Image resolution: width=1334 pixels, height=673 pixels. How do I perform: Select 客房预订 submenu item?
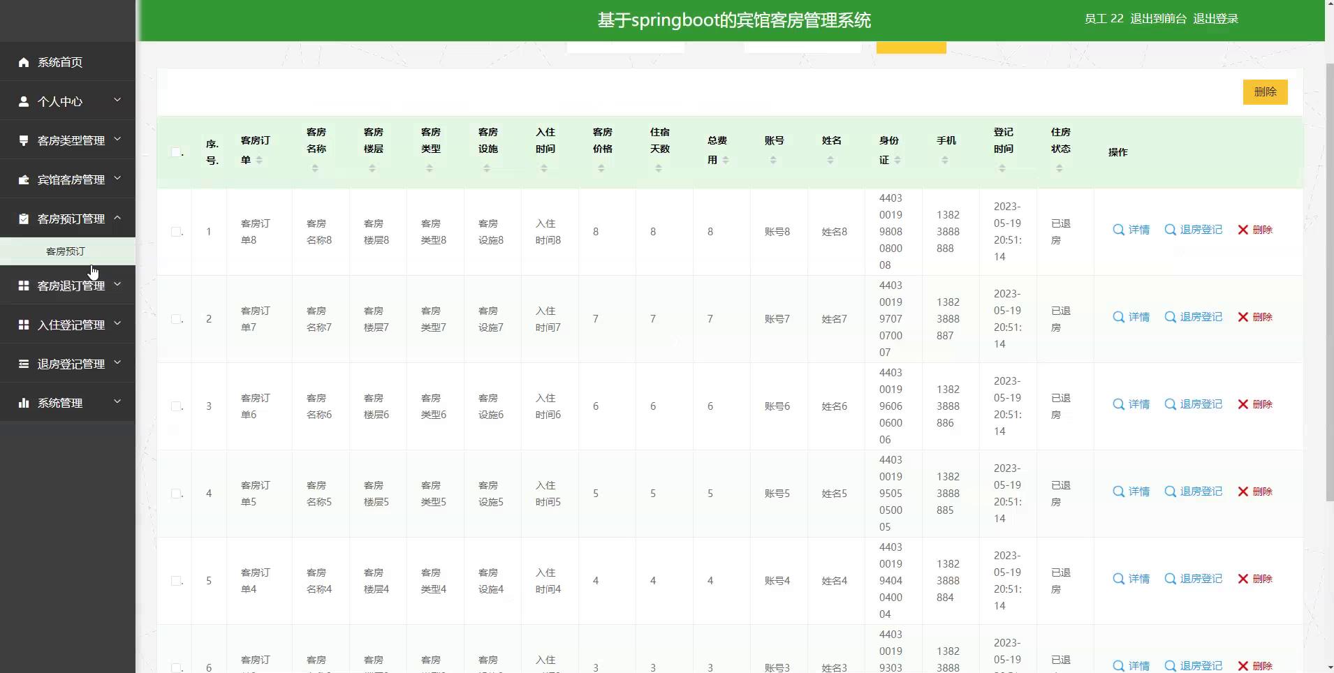pos(68,251)
